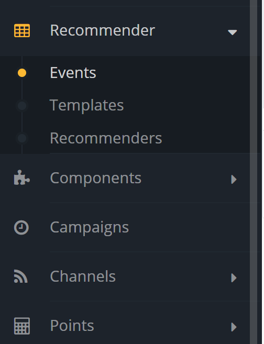Click the sidebar vertical scrollbar
The width and height of the screenshot is (264, 344).
click(x=254, y=172)
